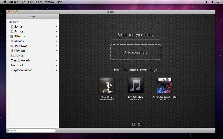
Task: Click the Songs music note icon
Action: tap(12, 26)
